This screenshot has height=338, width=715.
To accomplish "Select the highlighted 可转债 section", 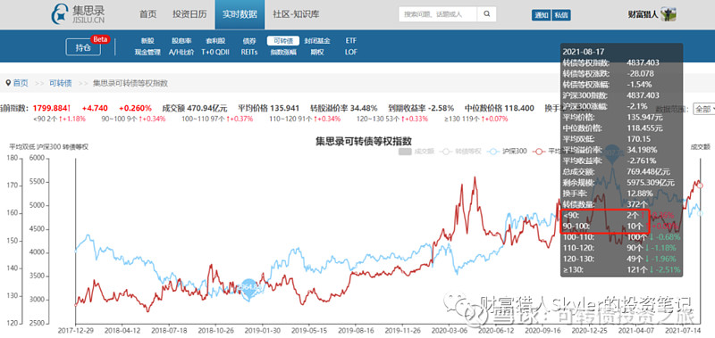I will pos(282,41).
